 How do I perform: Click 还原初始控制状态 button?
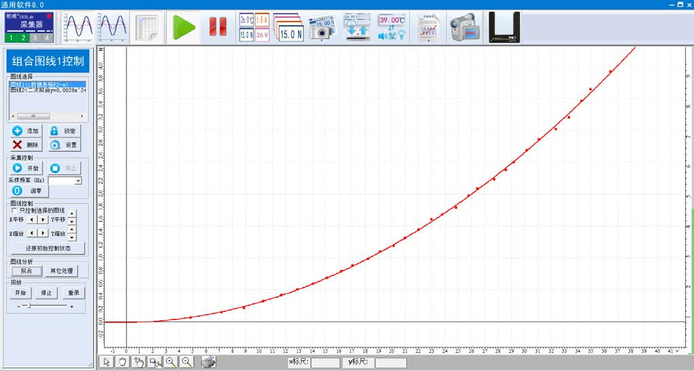pos(48,248)
